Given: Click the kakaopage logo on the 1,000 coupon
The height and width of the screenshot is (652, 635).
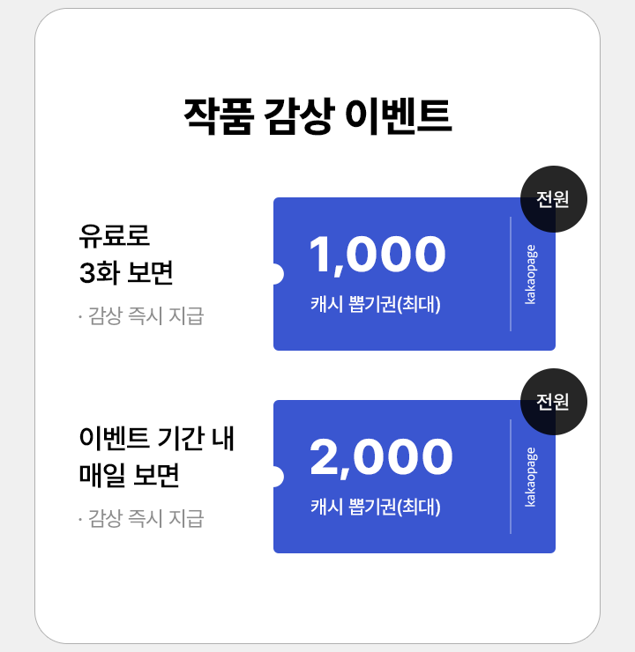Looking at the screenshot, I should (x=531, y=274).
